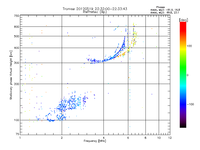Click the y-axis '75' tick label
Image resolution: width=200 pixels, height=150 pixels.
pos(17,134)
